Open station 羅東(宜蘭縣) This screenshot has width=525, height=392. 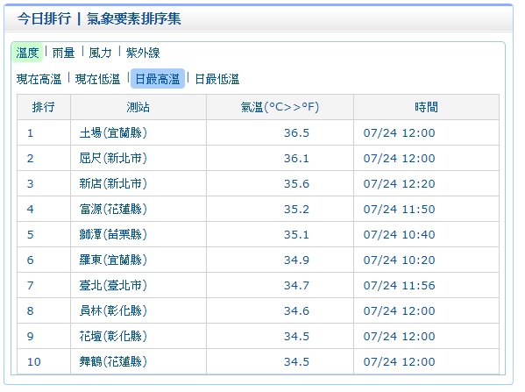pyautogui.click(x=113, y=260)
